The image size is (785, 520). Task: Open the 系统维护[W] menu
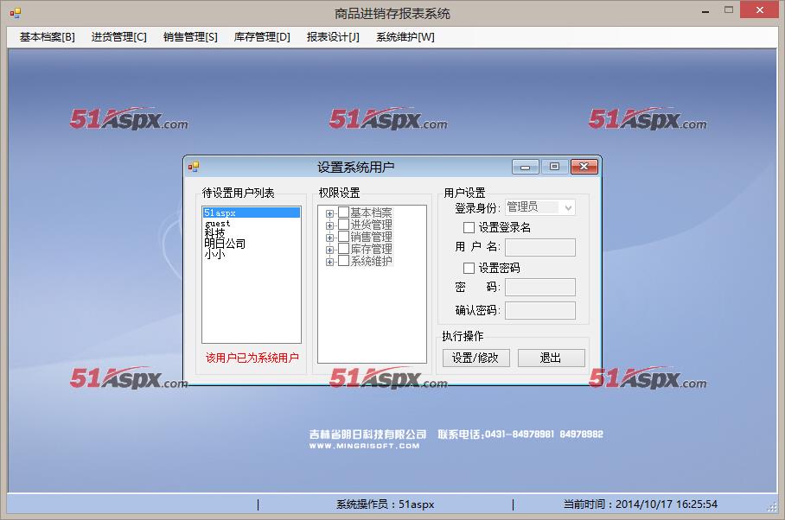(x=405, y=37)
